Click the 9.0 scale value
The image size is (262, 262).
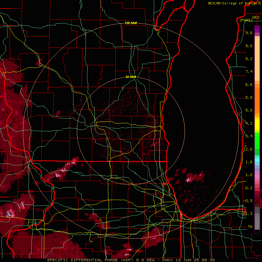click(249, 46)
